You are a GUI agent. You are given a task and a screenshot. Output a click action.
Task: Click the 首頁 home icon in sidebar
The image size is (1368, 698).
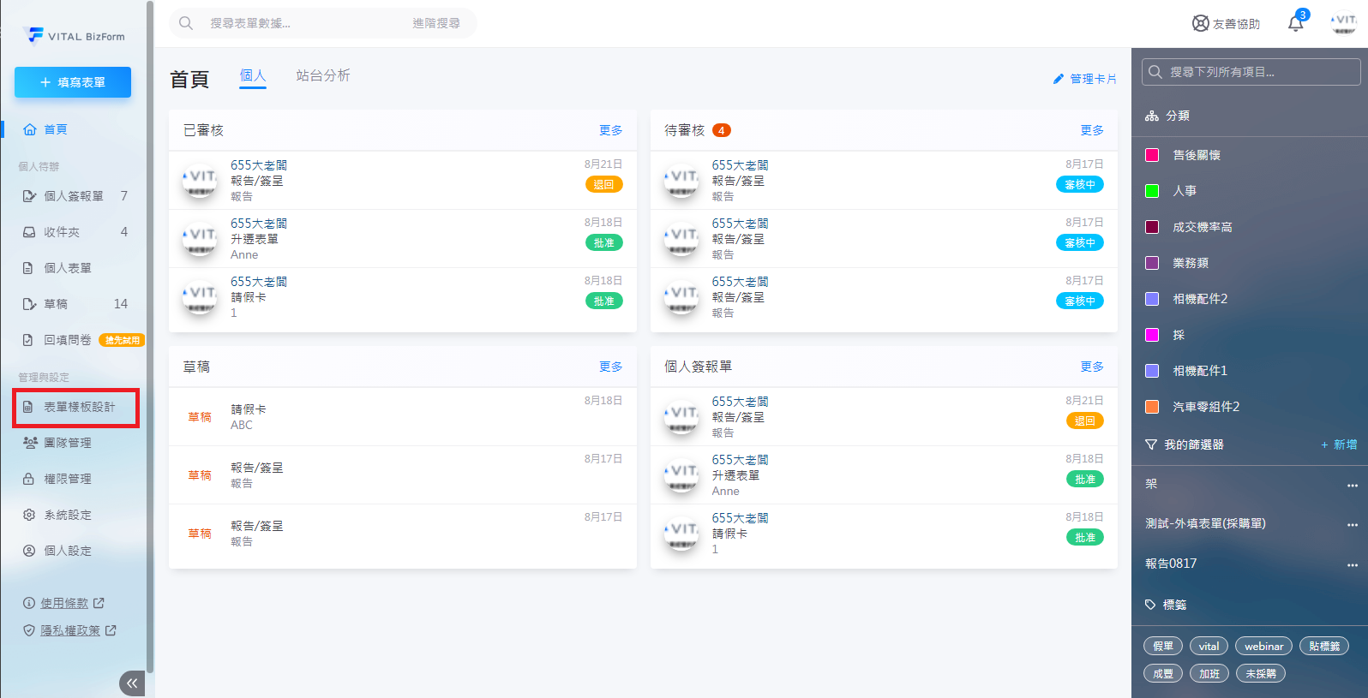tap(30, 129)
